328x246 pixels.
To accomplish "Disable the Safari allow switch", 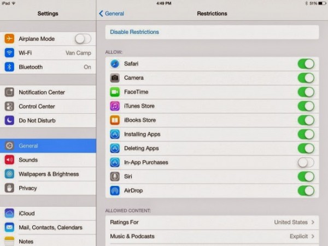I will (x=306, y=64).
